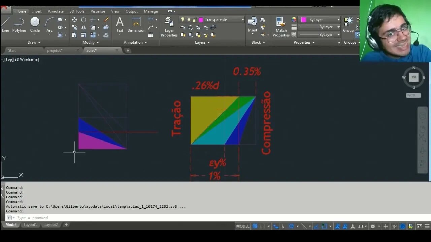Select the Move tool in Modify panel

(74, 20)
